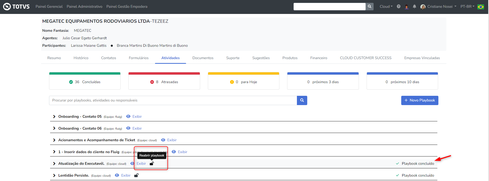Open the Empresas Vinculadas tab
This screenshot has width=489, height=181.
(x=422, y=58)
